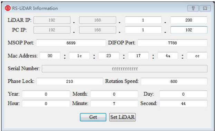Edit LiDAR IP third octet field
This screenshot has width=215, height=131.
pyautogui.click(x=143, y=20)
